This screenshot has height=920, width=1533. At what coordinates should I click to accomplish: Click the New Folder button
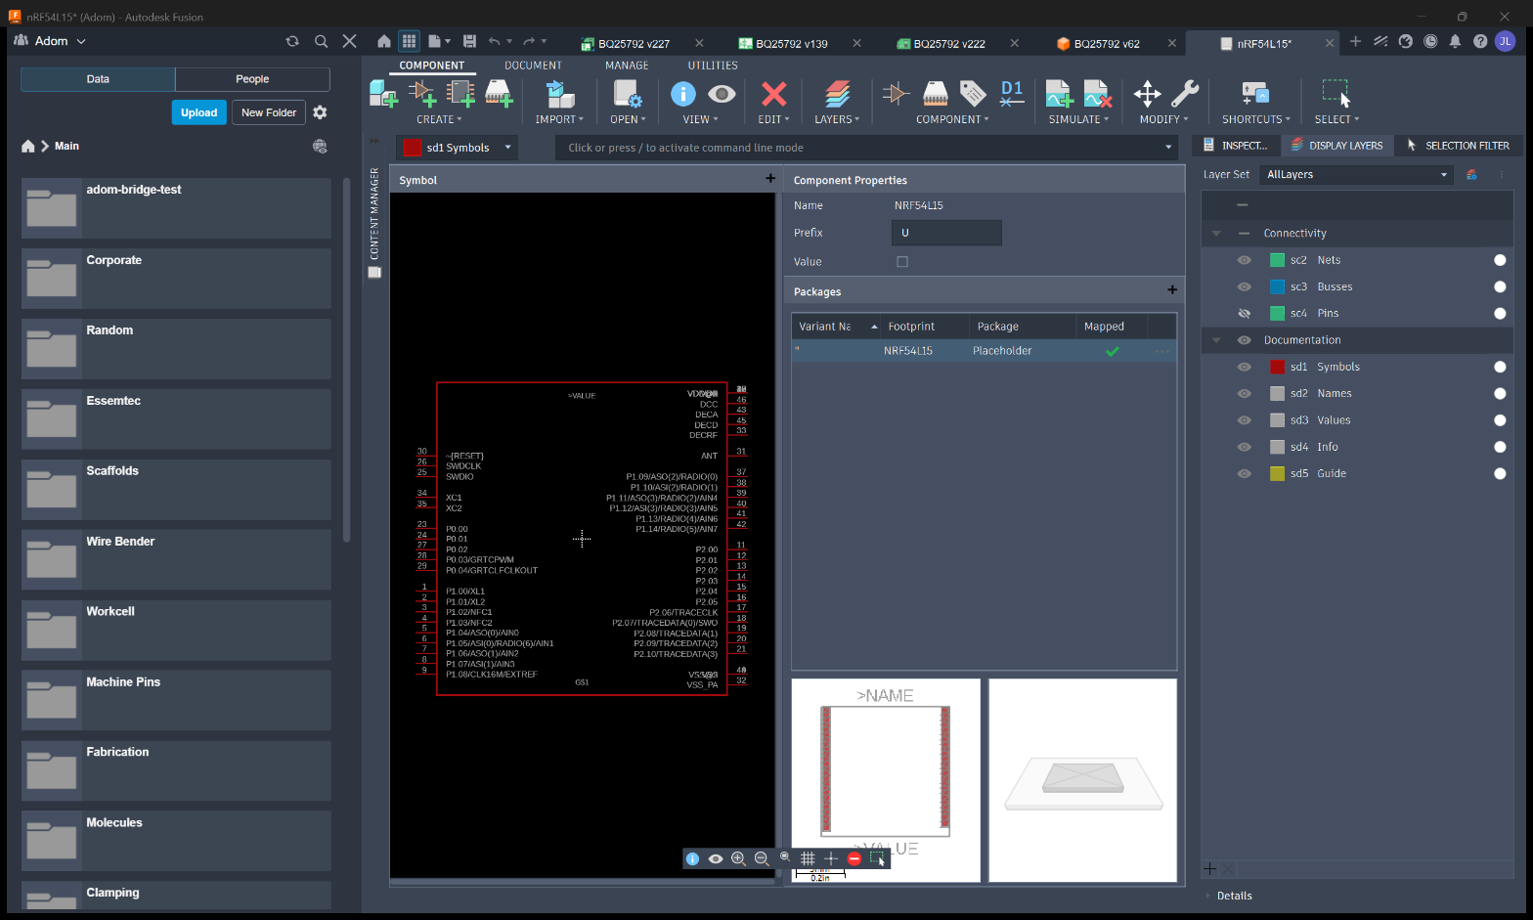(x=269, y=112)
